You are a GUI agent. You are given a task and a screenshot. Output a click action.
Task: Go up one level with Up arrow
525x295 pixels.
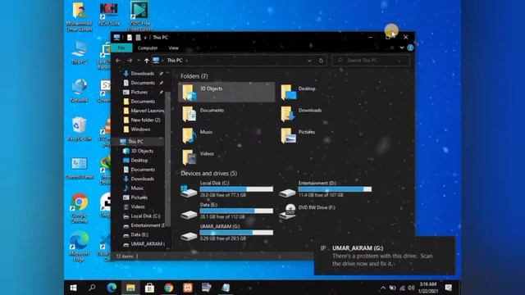click(146, 61)
